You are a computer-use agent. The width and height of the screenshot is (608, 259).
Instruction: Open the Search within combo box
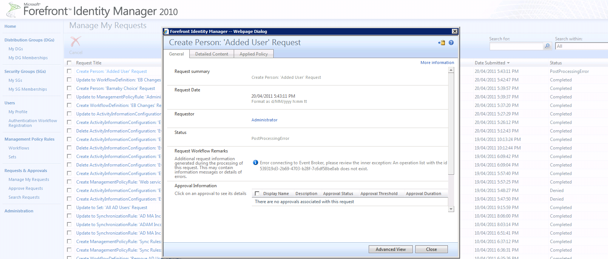coord(581,46)
